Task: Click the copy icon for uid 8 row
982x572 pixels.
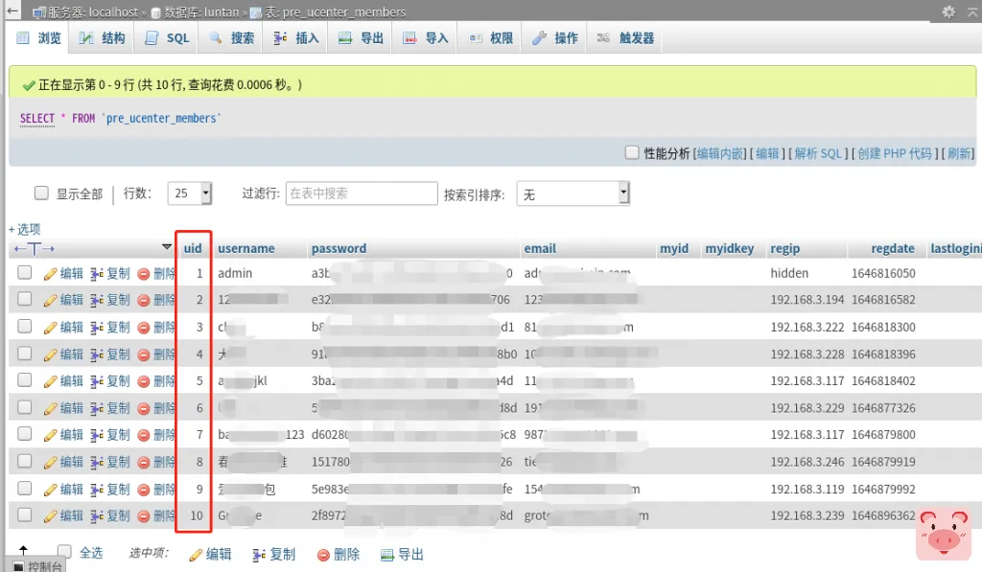Action: tap(97, 463)
